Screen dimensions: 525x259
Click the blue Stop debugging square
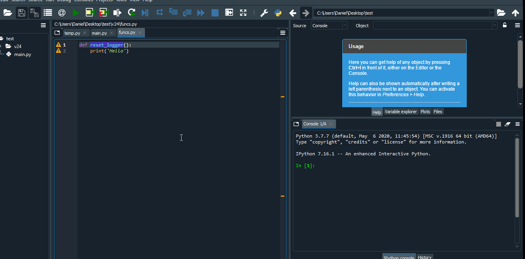pos(215,13)
